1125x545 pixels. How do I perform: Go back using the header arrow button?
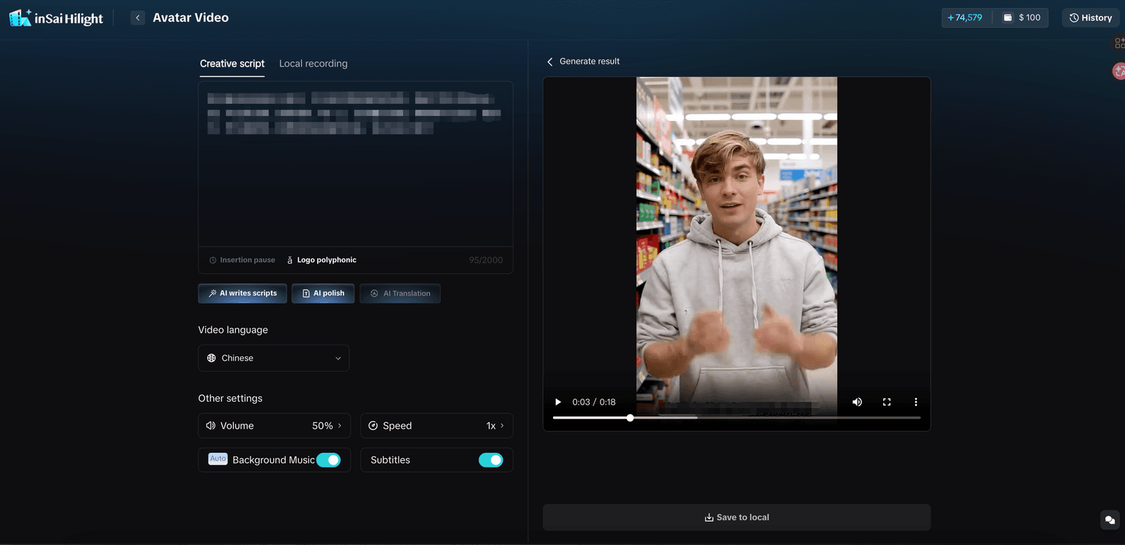(138, 18)
